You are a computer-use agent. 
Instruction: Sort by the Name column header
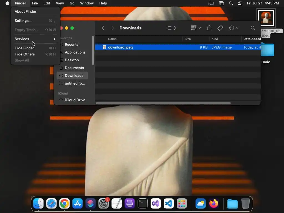(x=112, y=39)
